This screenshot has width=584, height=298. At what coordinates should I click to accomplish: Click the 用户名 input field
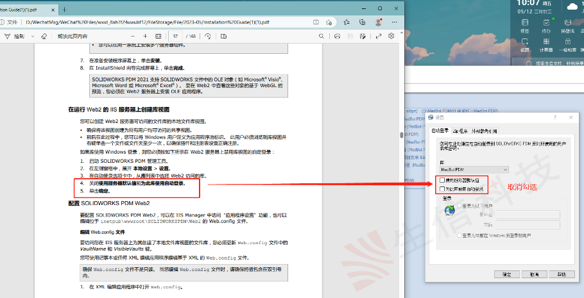[x=528, y=215]
